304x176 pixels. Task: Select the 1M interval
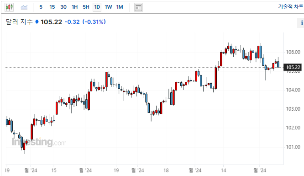tap(120, 7)
